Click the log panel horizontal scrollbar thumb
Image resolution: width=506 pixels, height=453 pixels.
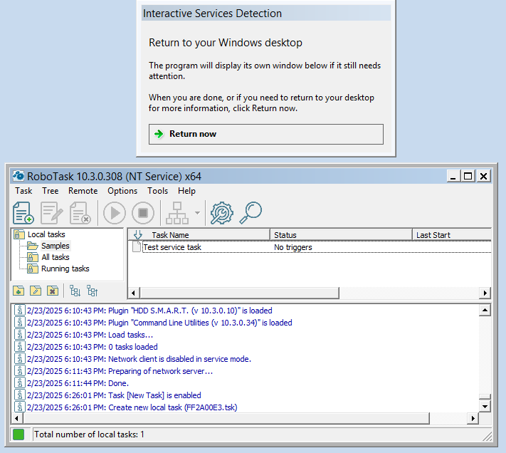[x=226, y=418]
